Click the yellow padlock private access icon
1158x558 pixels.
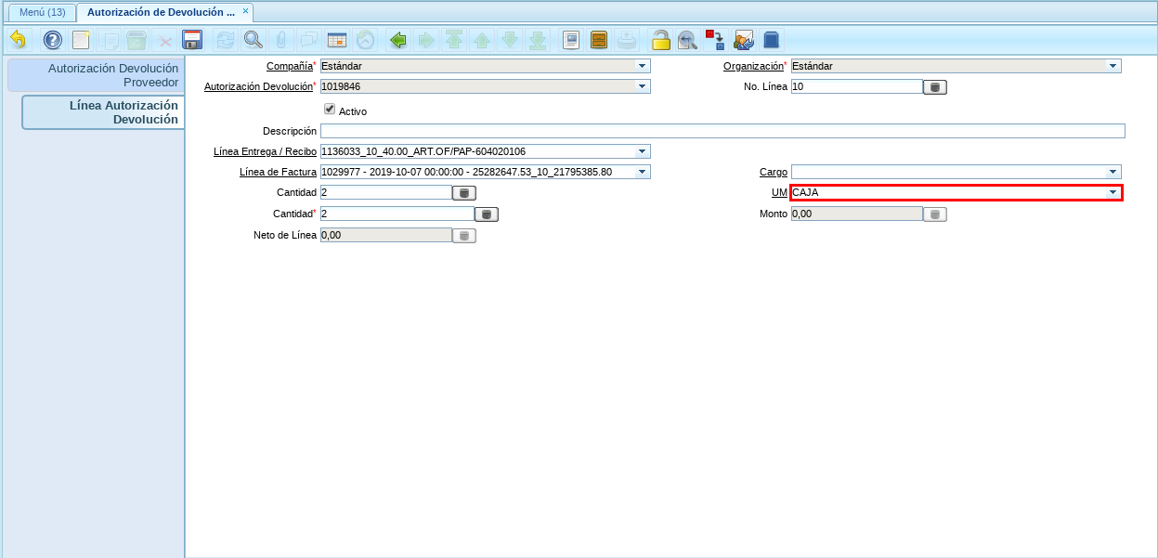[660, 40]
